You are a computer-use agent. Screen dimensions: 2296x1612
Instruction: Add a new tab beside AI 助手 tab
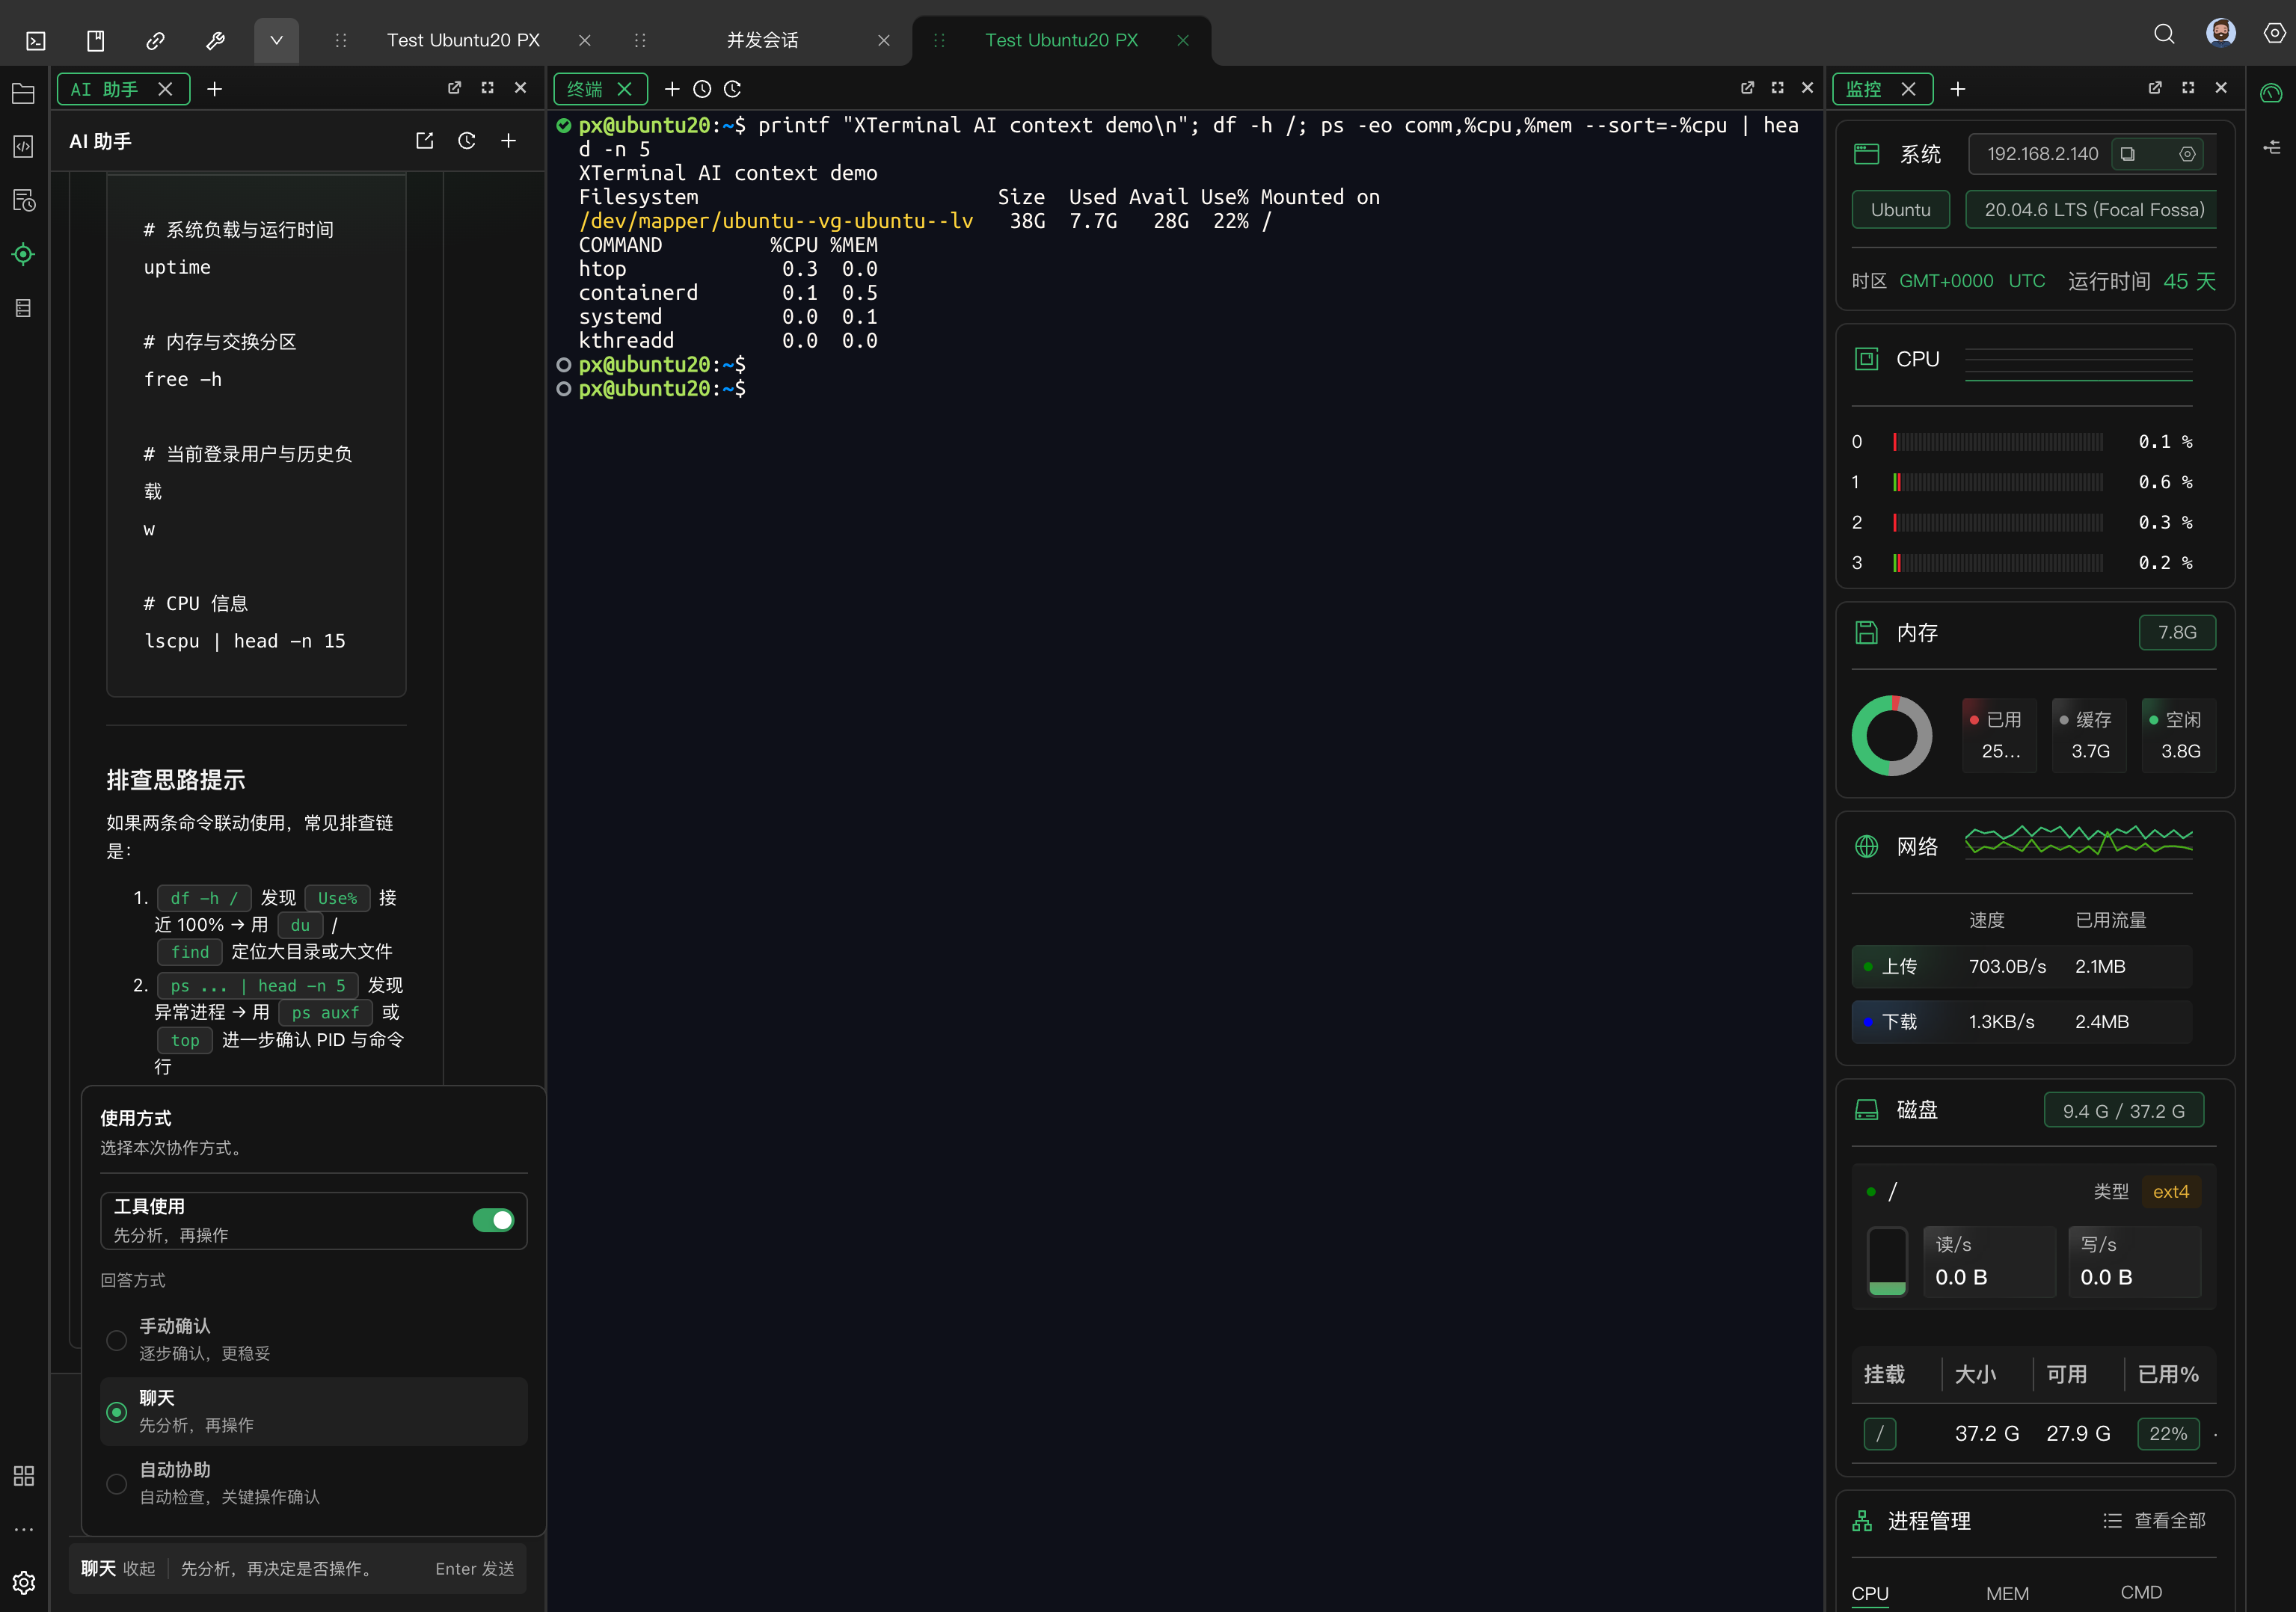point(214,89)
